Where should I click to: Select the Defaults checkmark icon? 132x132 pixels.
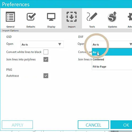[31, 17]
